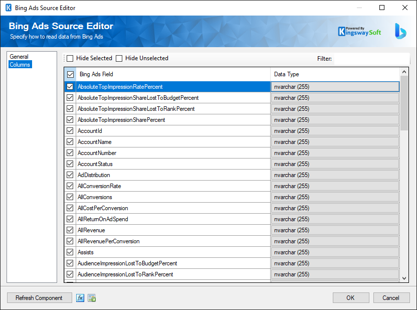
Task: Click the KingswaySoft logo
Action: [359, 32]
